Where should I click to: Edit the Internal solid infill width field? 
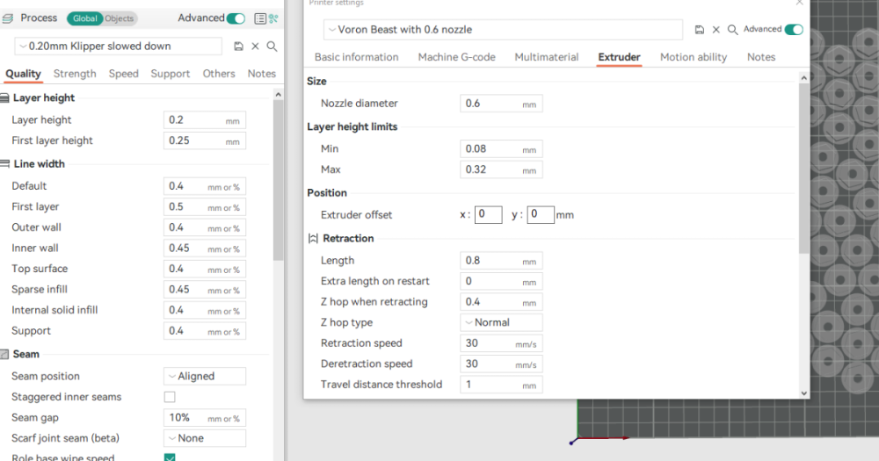point(205,311)
